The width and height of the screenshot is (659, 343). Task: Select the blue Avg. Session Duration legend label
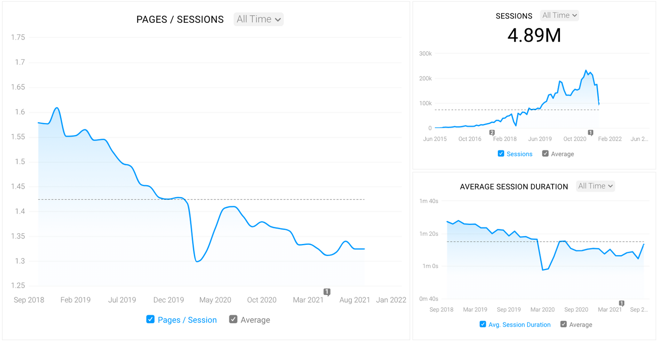pyautogui.click(x=520, y=324)
